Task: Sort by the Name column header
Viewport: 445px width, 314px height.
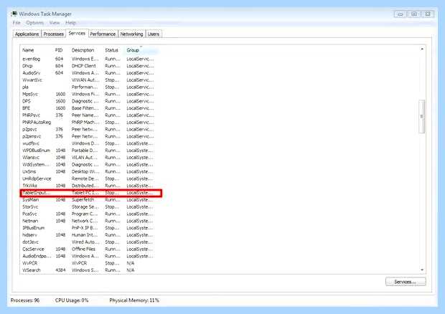Action: pos(28,50)
